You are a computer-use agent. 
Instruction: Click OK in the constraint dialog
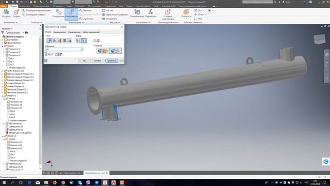[84, 61]
